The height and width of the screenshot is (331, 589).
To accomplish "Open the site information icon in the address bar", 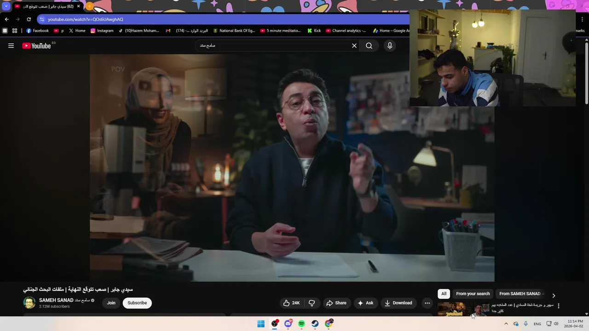I will (x=42, y=19).
